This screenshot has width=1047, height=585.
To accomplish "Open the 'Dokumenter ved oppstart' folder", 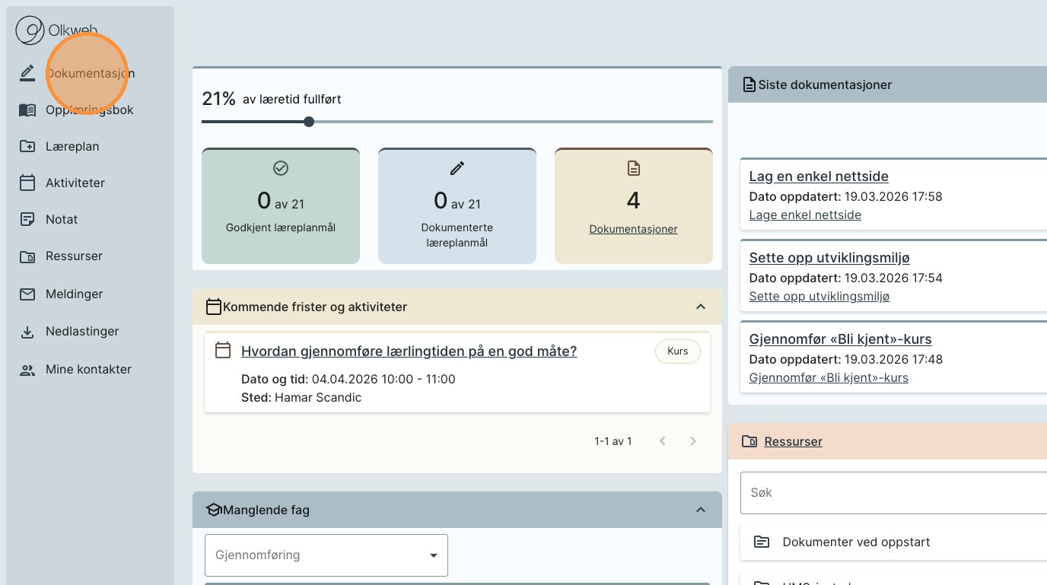I will click(856, 542).
